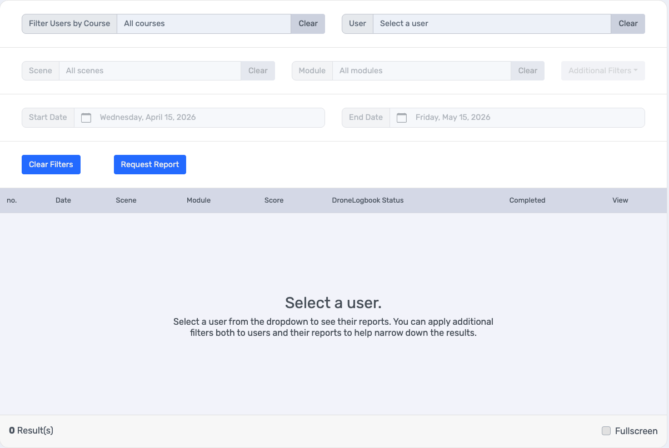The image size is (669, 448).
Task: Click the Completed column header
Action: click(x=527, y=200)
